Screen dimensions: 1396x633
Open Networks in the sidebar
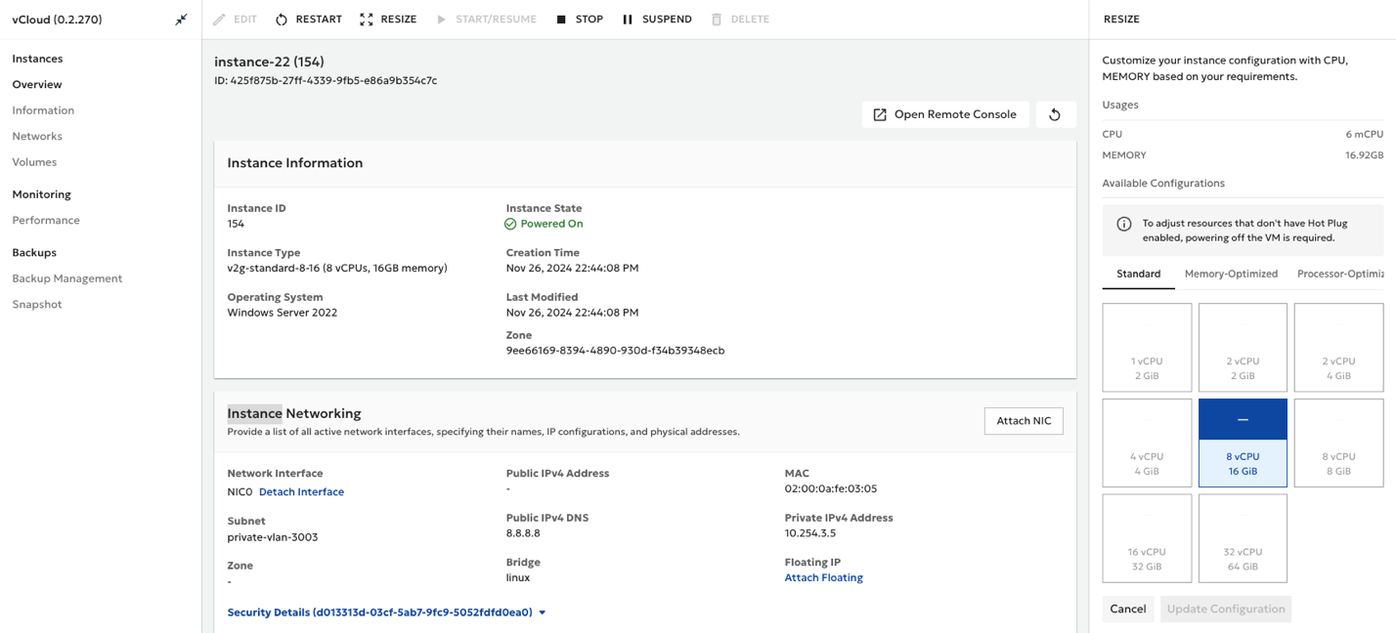point(37,137)
